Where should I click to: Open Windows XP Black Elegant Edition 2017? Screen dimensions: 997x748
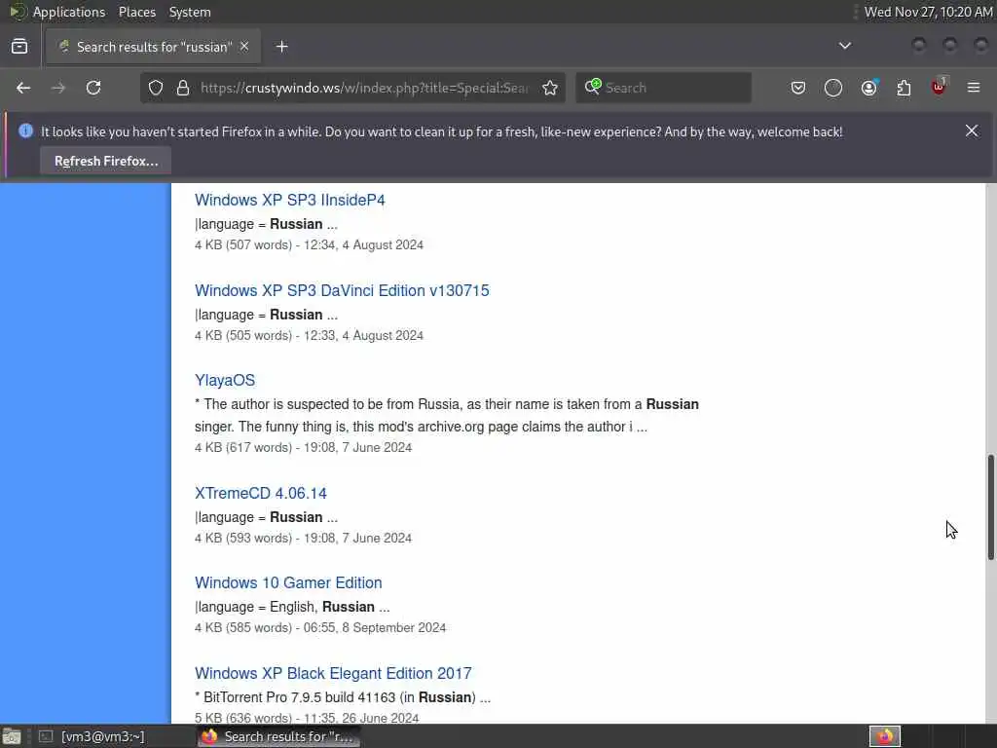click(x=333, y=673)
